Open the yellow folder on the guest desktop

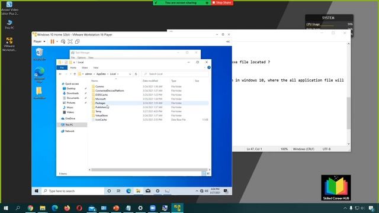[40, 93]
